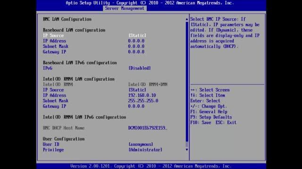Click the Select BMC IP Source help text
The image size is (302, 169).
225,33
